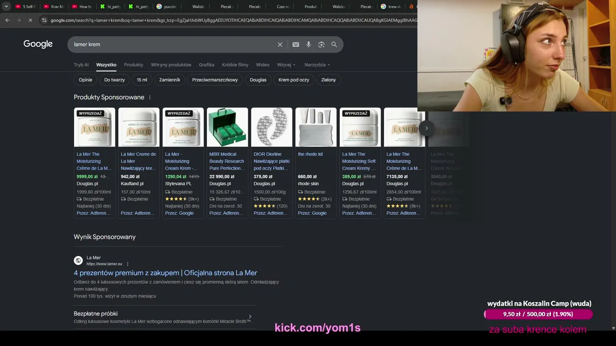The image size is (616, 346).
Task: Open DIOR Diorline eye patches image
Action: click(271, 127)
